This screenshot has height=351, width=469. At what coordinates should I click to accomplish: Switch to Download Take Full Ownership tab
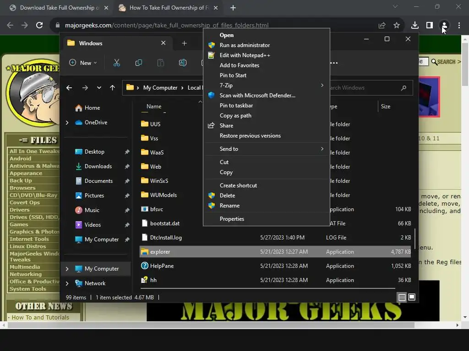(59, 8)
